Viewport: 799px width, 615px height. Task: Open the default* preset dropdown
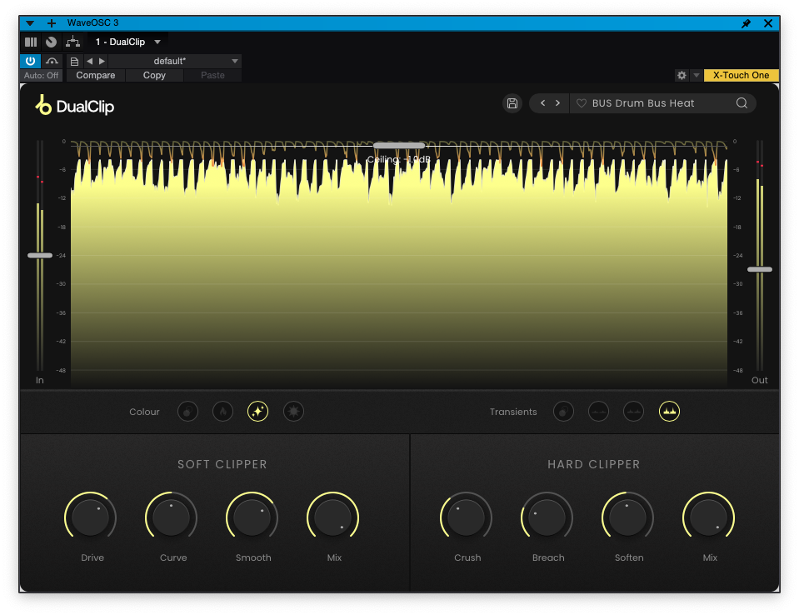point(175,61)
